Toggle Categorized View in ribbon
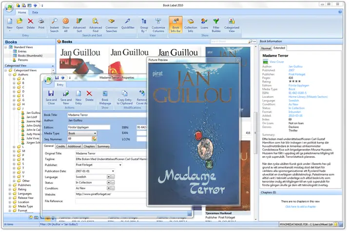Viewport: 349px width, 232px height. tap(232, 25)
